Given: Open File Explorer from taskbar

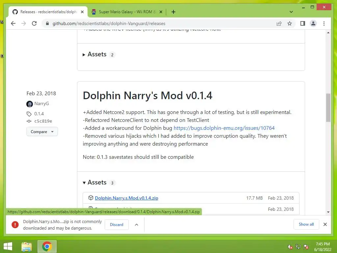Looking at the screenshot, I should 27,246.
